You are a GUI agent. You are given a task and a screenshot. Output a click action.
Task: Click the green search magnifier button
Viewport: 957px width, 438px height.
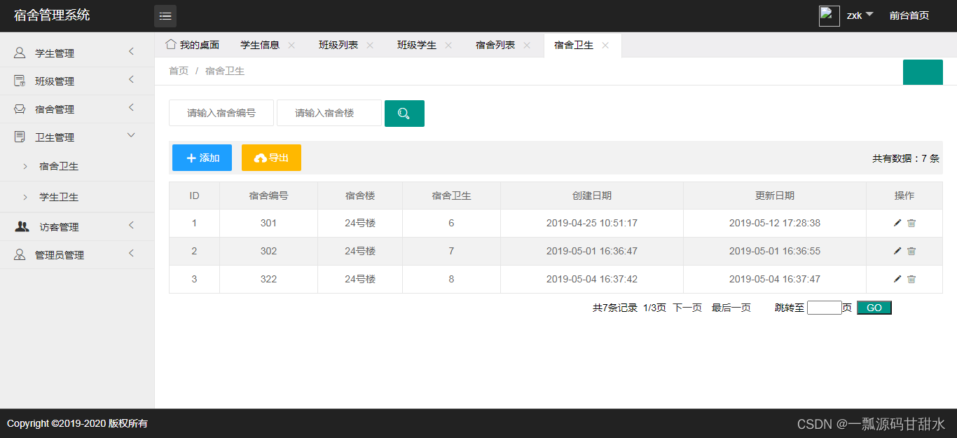pyautogui.click(x=404, y=114)
